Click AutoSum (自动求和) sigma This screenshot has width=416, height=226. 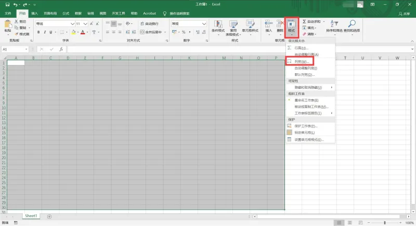(311, 21)
